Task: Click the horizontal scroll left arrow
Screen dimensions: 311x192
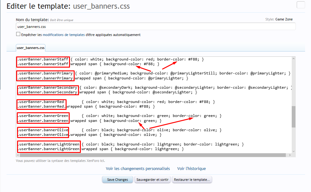Action: point(18,155)
